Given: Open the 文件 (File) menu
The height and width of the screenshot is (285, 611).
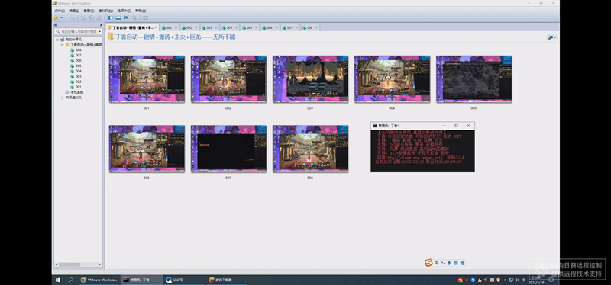Looking at the screenshot, I should 60,11.
